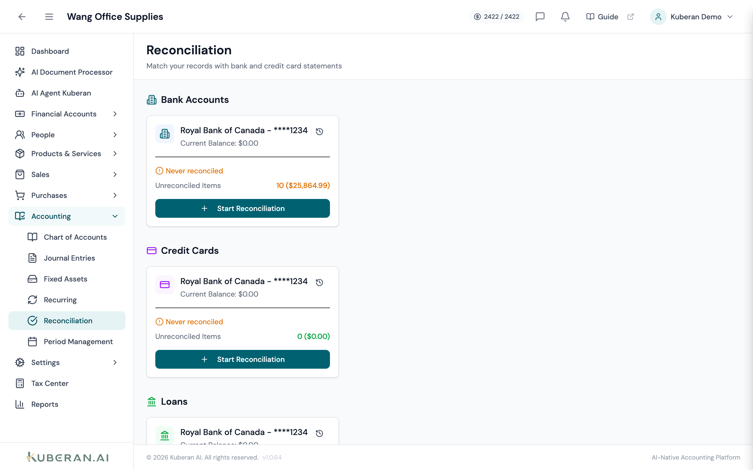Click the Chart of Accounts book icon
This screenshot has height=470, width=753.
click(32, 237)
